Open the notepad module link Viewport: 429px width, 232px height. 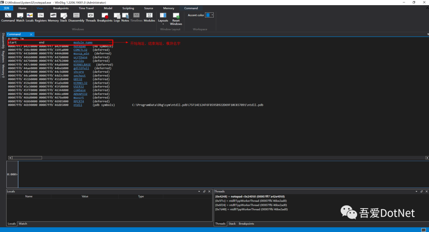point(79,46)
